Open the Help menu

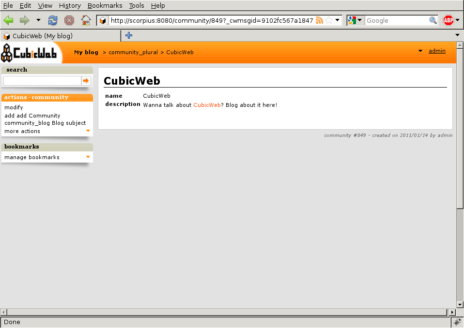158,6
